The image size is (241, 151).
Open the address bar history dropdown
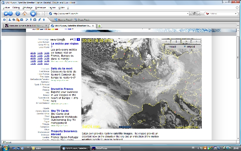[188, 14]
